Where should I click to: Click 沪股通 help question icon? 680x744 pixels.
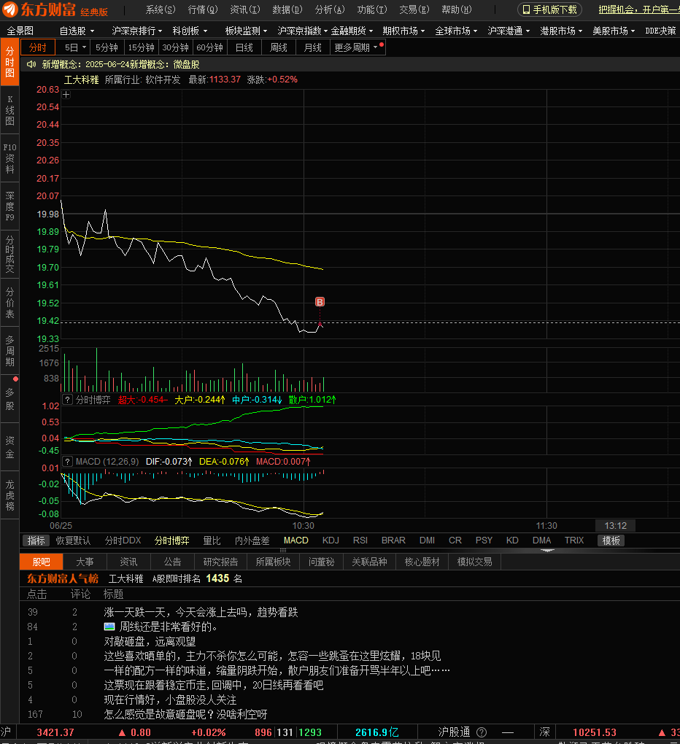click(481, 732)
